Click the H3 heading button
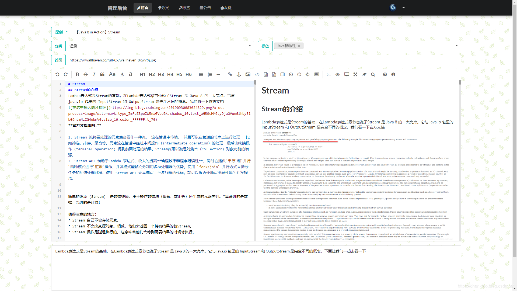 coord(161,75)
